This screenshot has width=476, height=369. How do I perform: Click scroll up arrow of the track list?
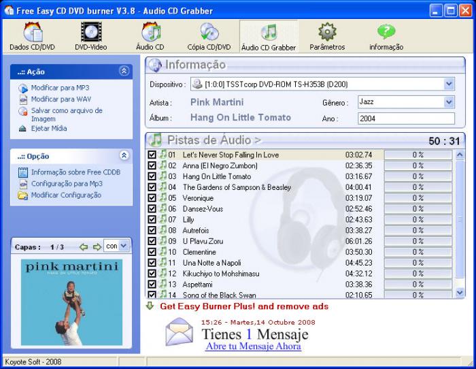(x=460, y=155)
